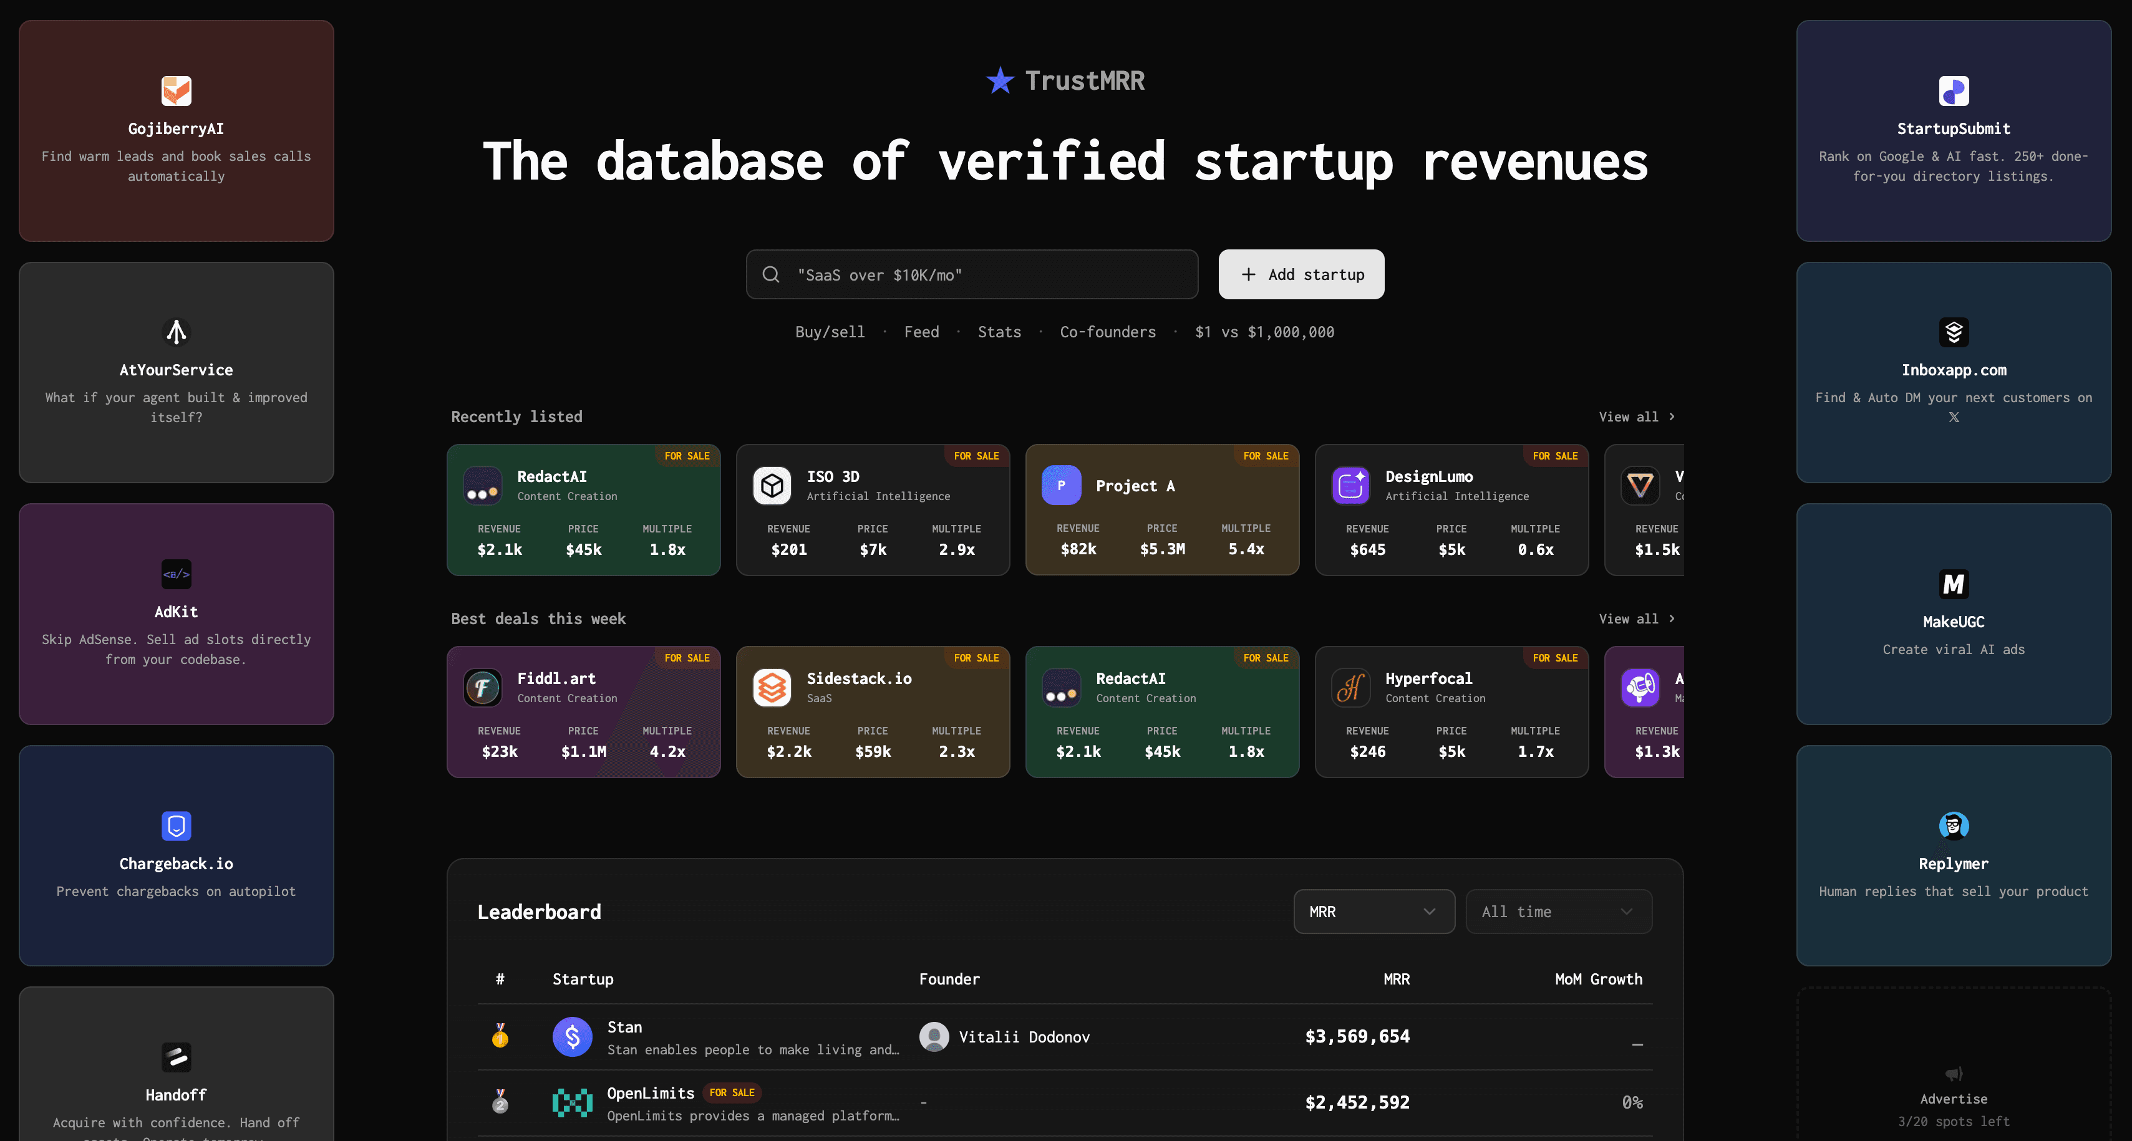
Task: Click the Leaderboard heading
Action: [540, 912]
